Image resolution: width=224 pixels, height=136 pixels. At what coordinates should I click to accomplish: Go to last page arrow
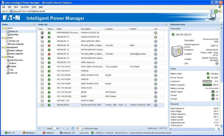point(67,128)
